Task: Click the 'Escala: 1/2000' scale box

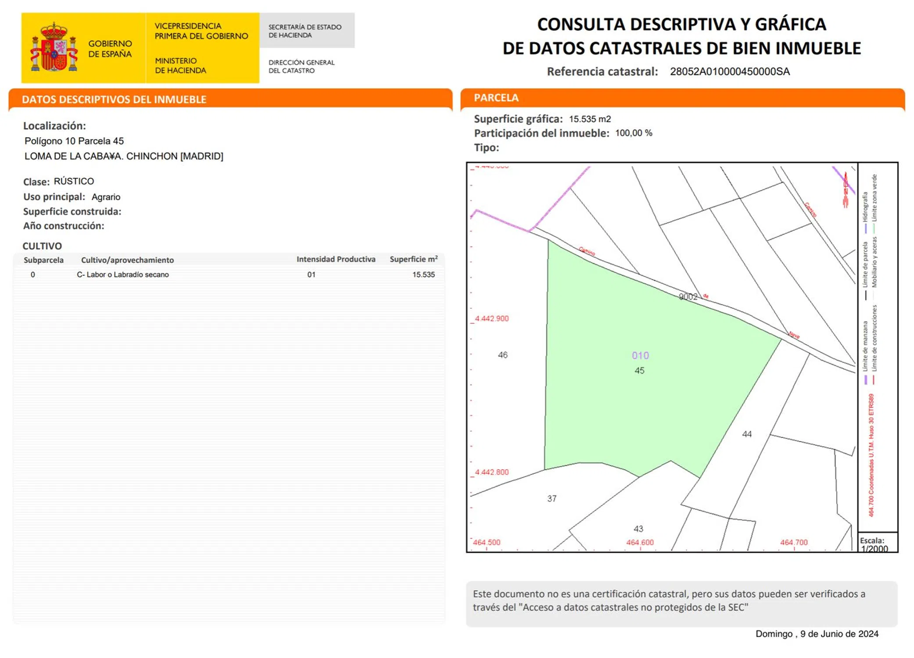Action: click(878, 543)
